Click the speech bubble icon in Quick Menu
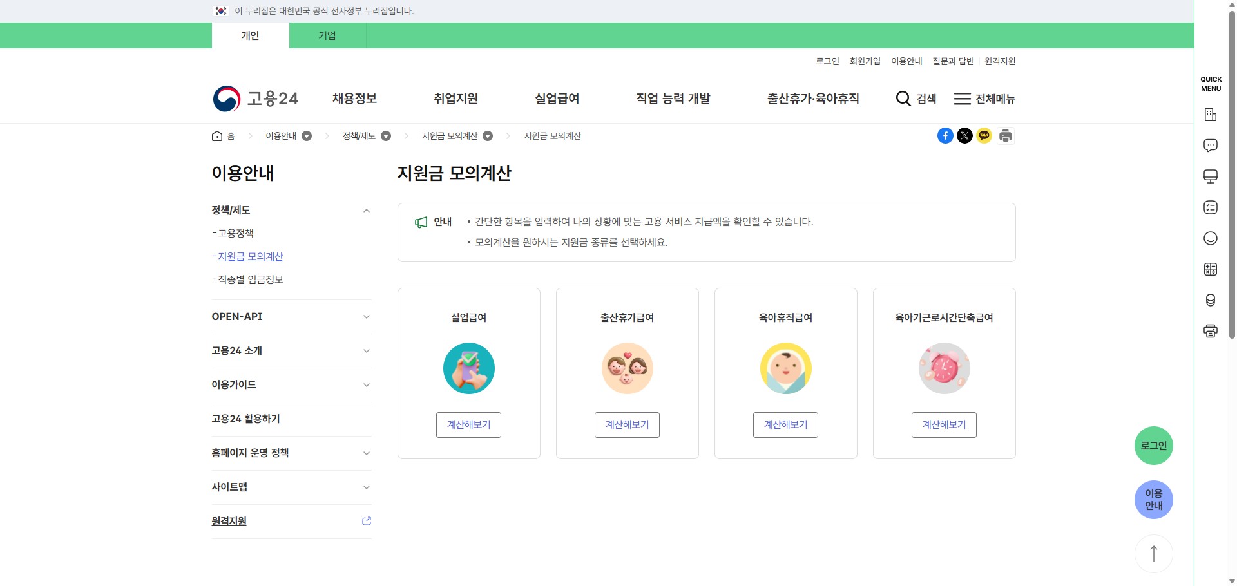Screen dimensions: 1237x586 [x=1211, y=146]
